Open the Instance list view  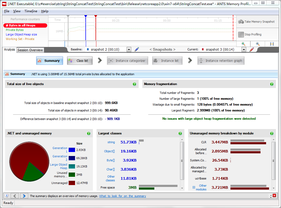(167, 61)
